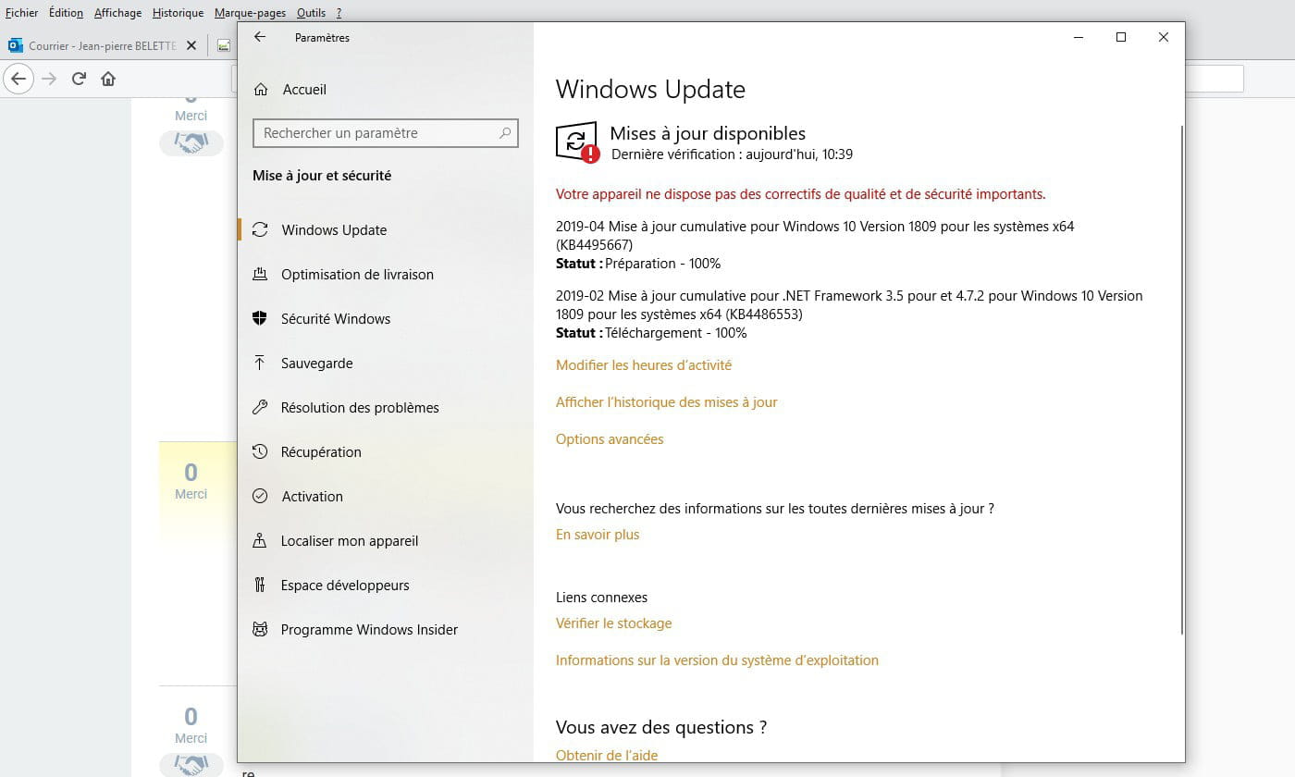Image resolution: width=1295 pixels, height=777 pixels.
Task: Click the magnifier icon in the settings search box
Action: pyautogui.click(x=505, y=133)
